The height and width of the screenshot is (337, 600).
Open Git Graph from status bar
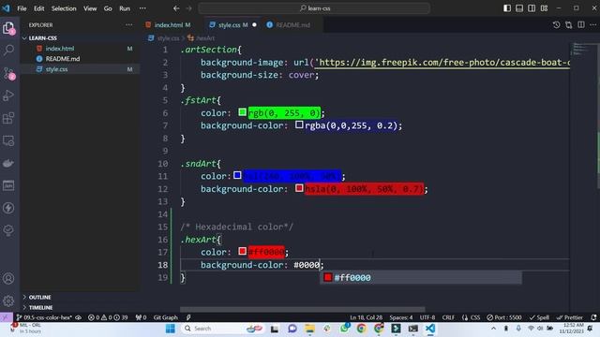(165, 317)
